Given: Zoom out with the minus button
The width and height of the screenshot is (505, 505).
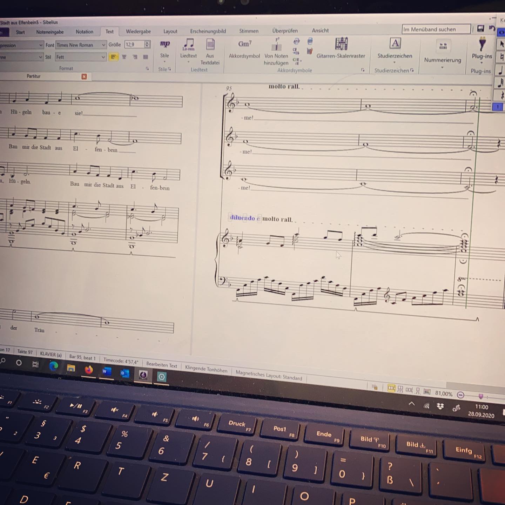Looking at the screenshot, I should tap(461, 395).
